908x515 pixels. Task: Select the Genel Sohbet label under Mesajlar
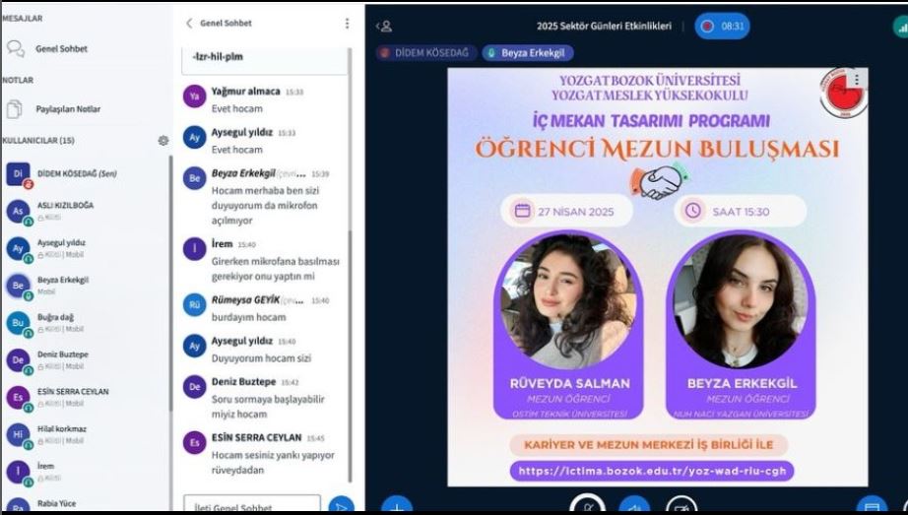(61, 49)
